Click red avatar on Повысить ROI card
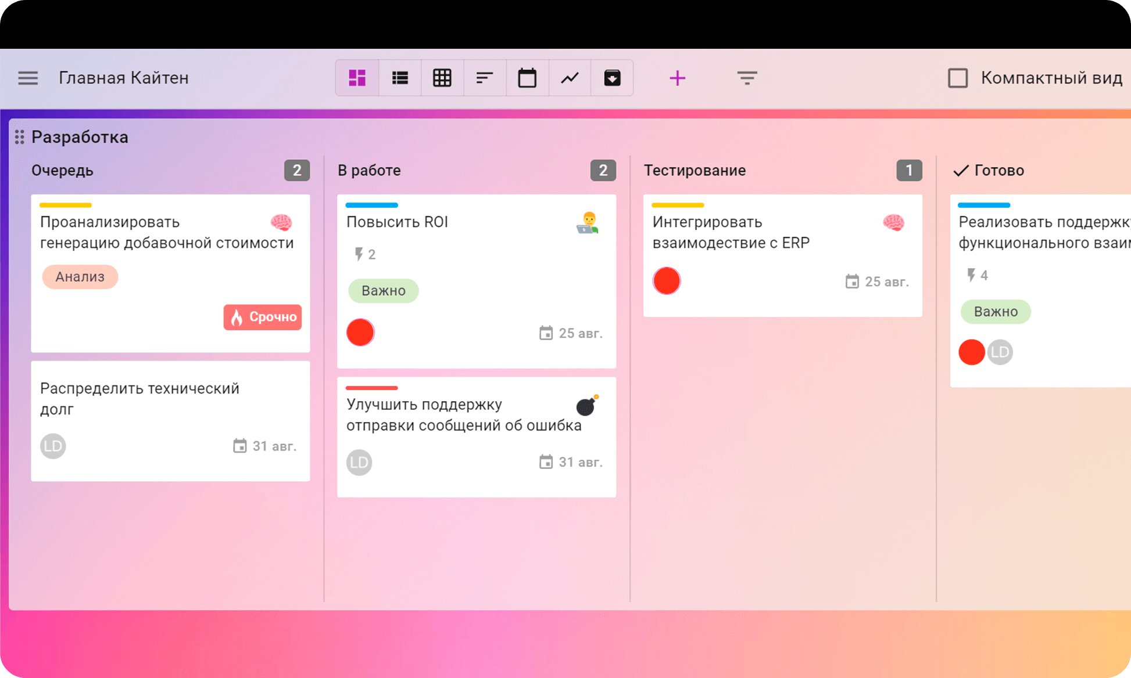 click(360, 333)
